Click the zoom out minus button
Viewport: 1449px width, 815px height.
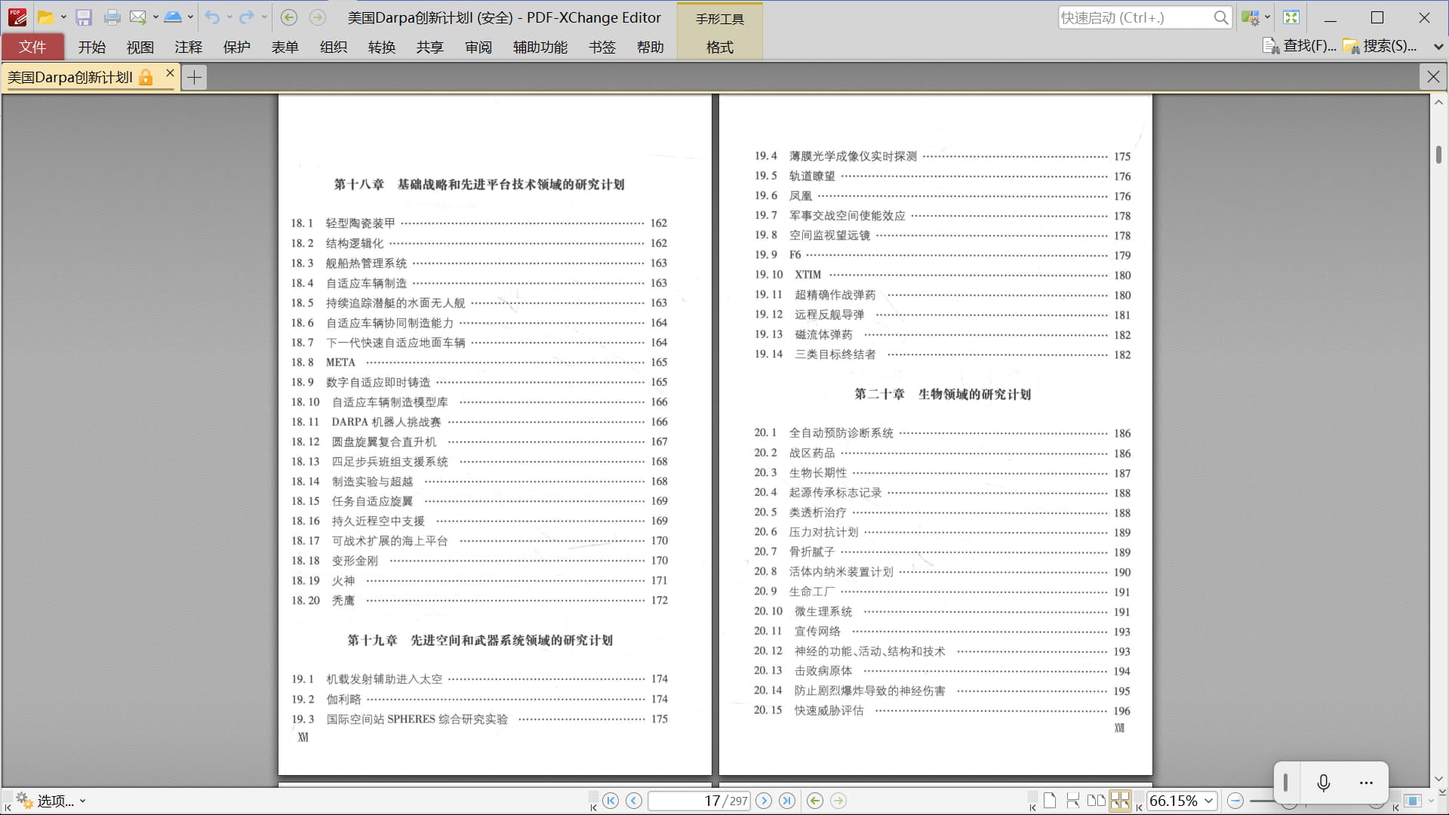[1235, 801]
